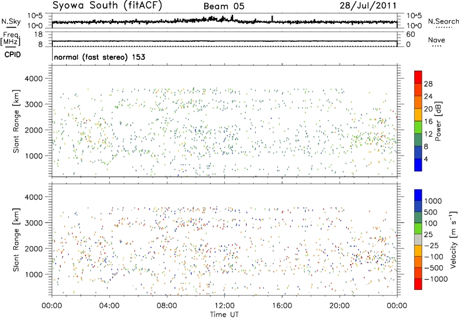Click the 'Freq. [MHz]' label

[x=11, y=38]
